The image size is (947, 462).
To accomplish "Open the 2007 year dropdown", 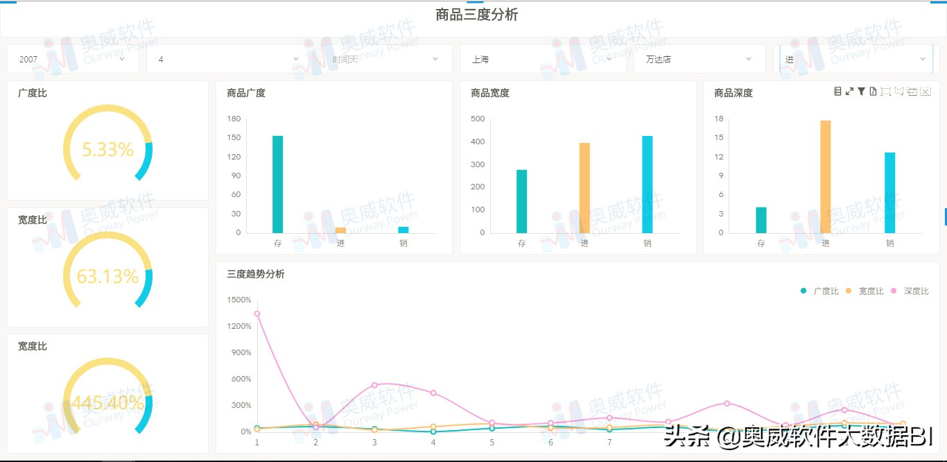I will (71, 59).
